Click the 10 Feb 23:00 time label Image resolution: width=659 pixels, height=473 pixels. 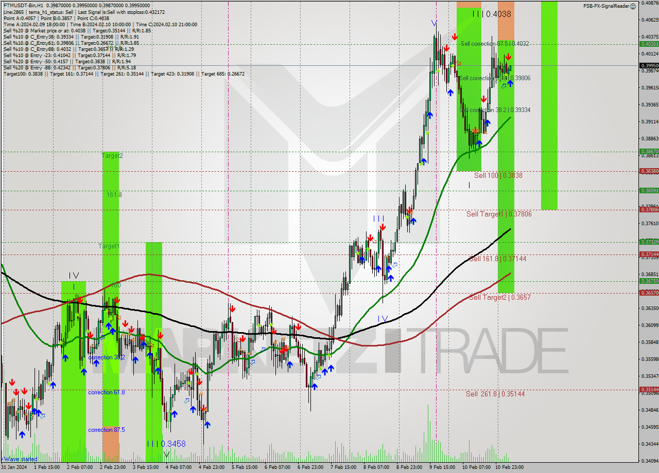509,467
